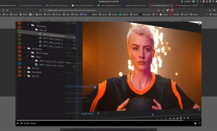Open the My Verizon bookmark
The height and width of the screenshot is (131, 217).
145,14
